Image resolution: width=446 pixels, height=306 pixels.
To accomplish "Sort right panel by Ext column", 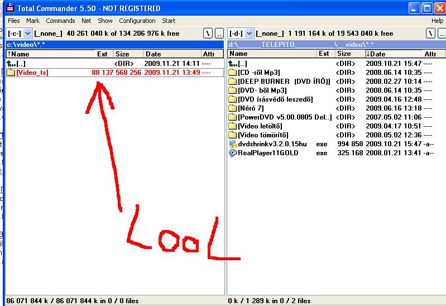I will tap(325, 54).
